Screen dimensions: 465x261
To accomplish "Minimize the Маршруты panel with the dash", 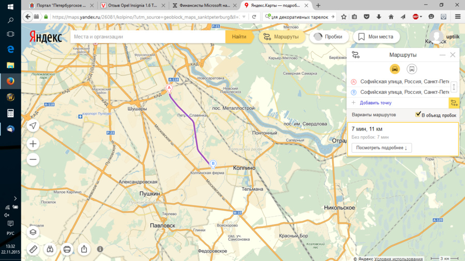I will tap(442, 55).
